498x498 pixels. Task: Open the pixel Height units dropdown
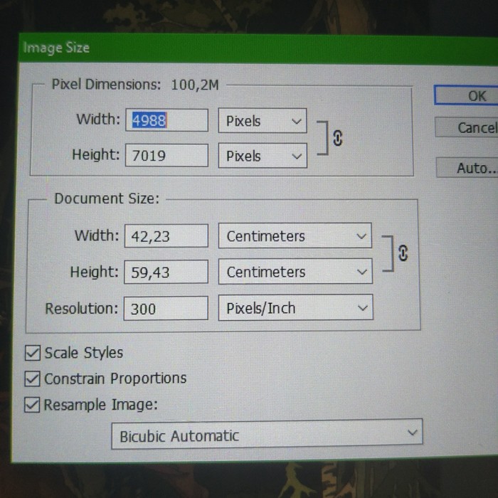(262, 156)
